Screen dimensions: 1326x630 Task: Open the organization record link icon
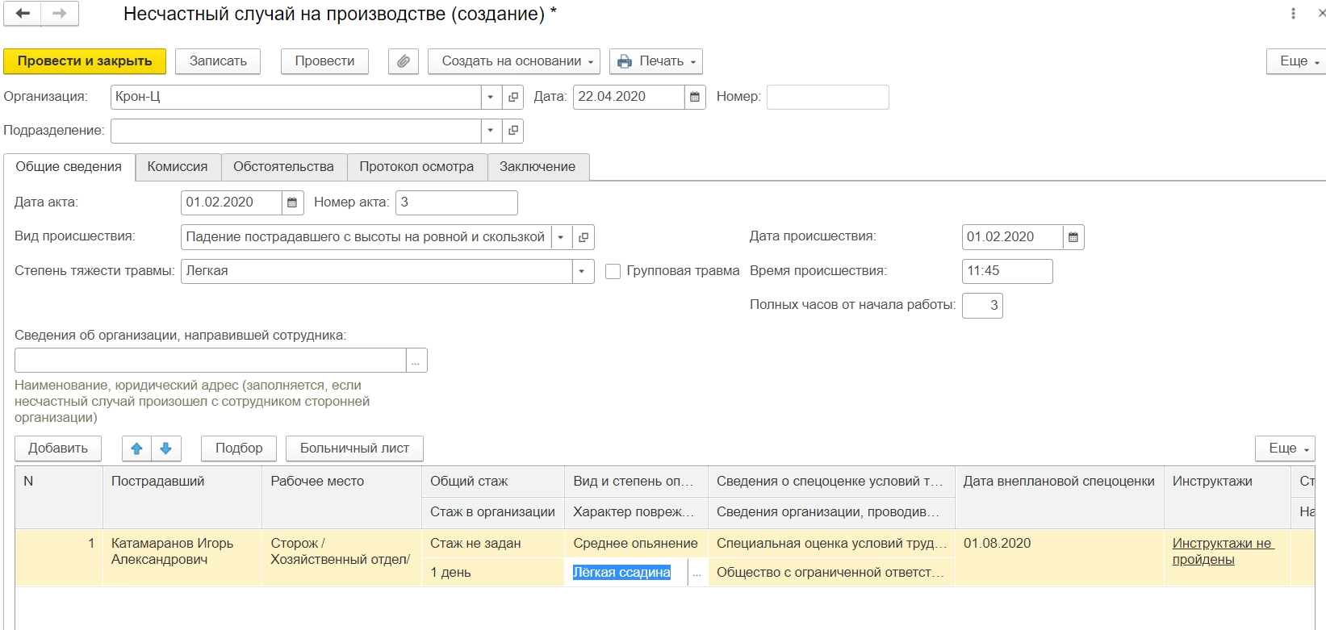point(512,97)
